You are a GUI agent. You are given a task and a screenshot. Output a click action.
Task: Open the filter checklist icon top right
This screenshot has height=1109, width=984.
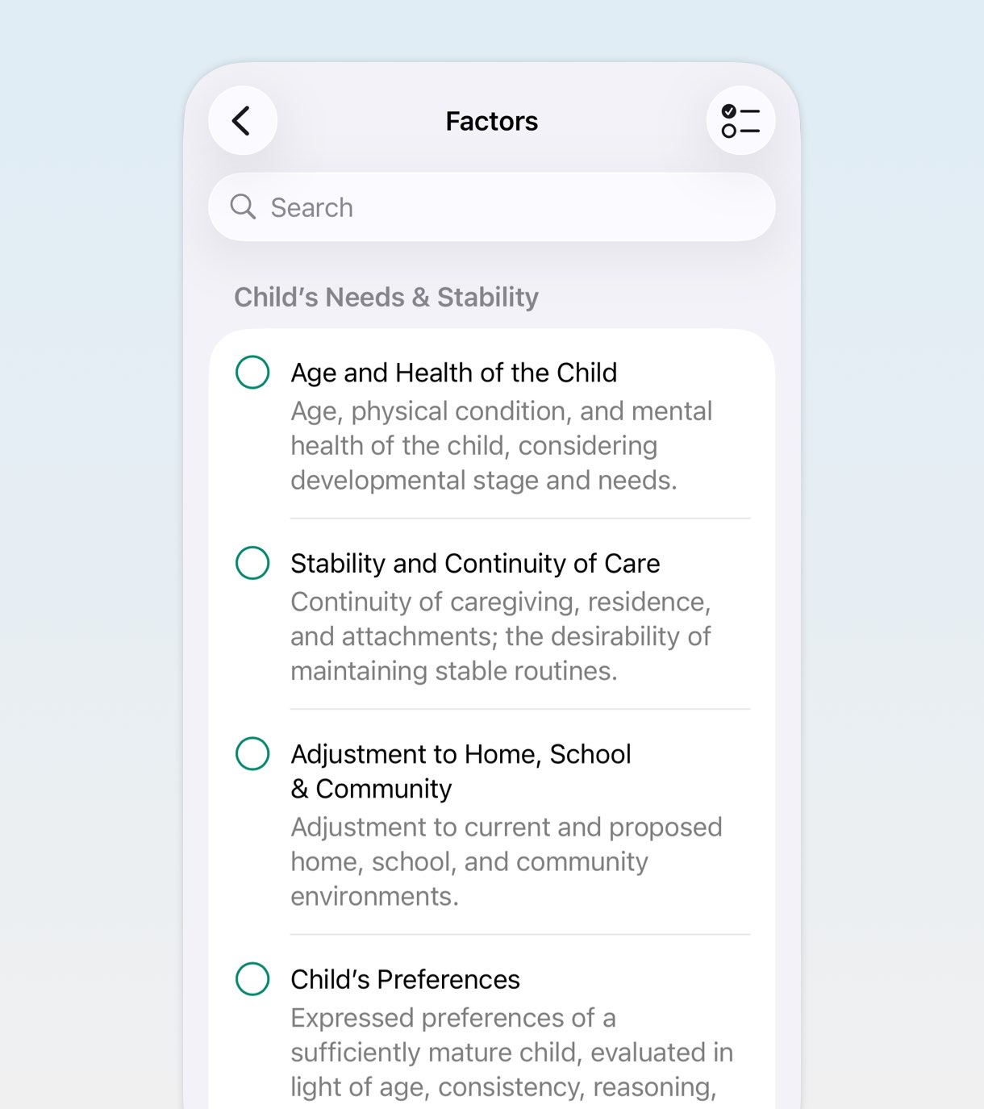[740, 120]
